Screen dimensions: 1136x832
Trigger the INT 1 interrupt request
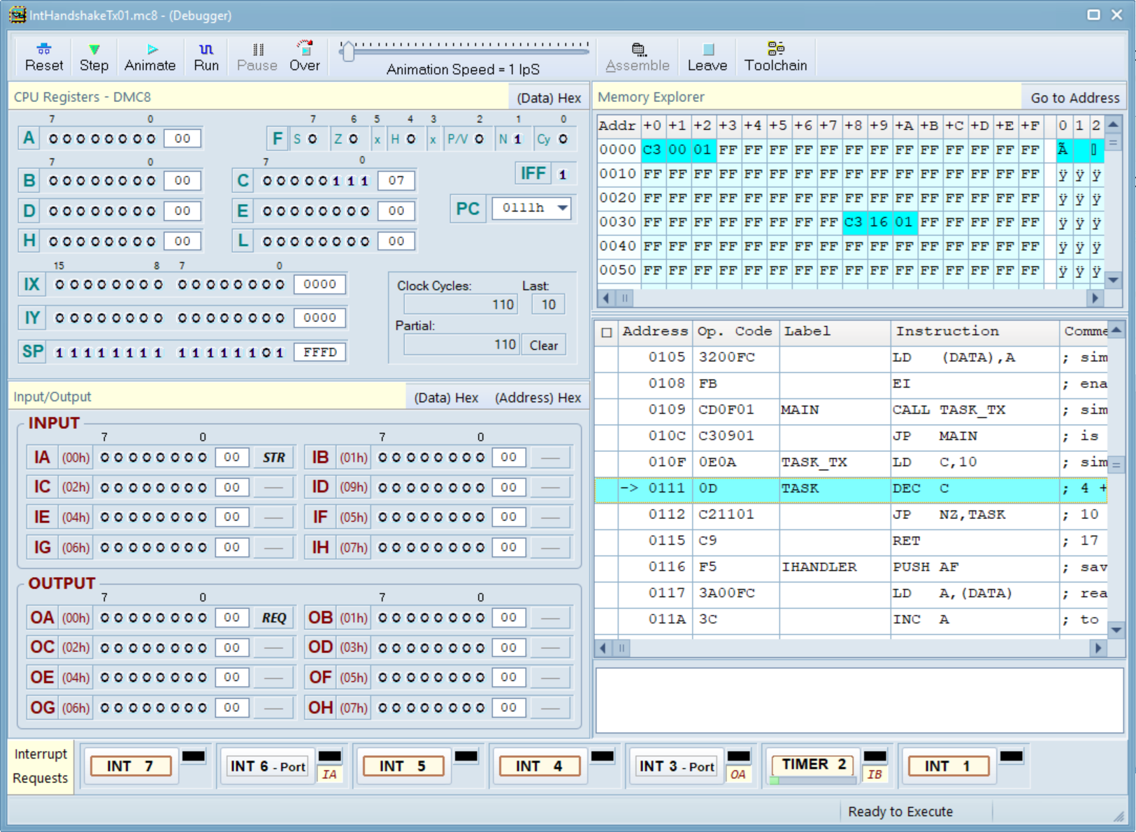point(949,766)
